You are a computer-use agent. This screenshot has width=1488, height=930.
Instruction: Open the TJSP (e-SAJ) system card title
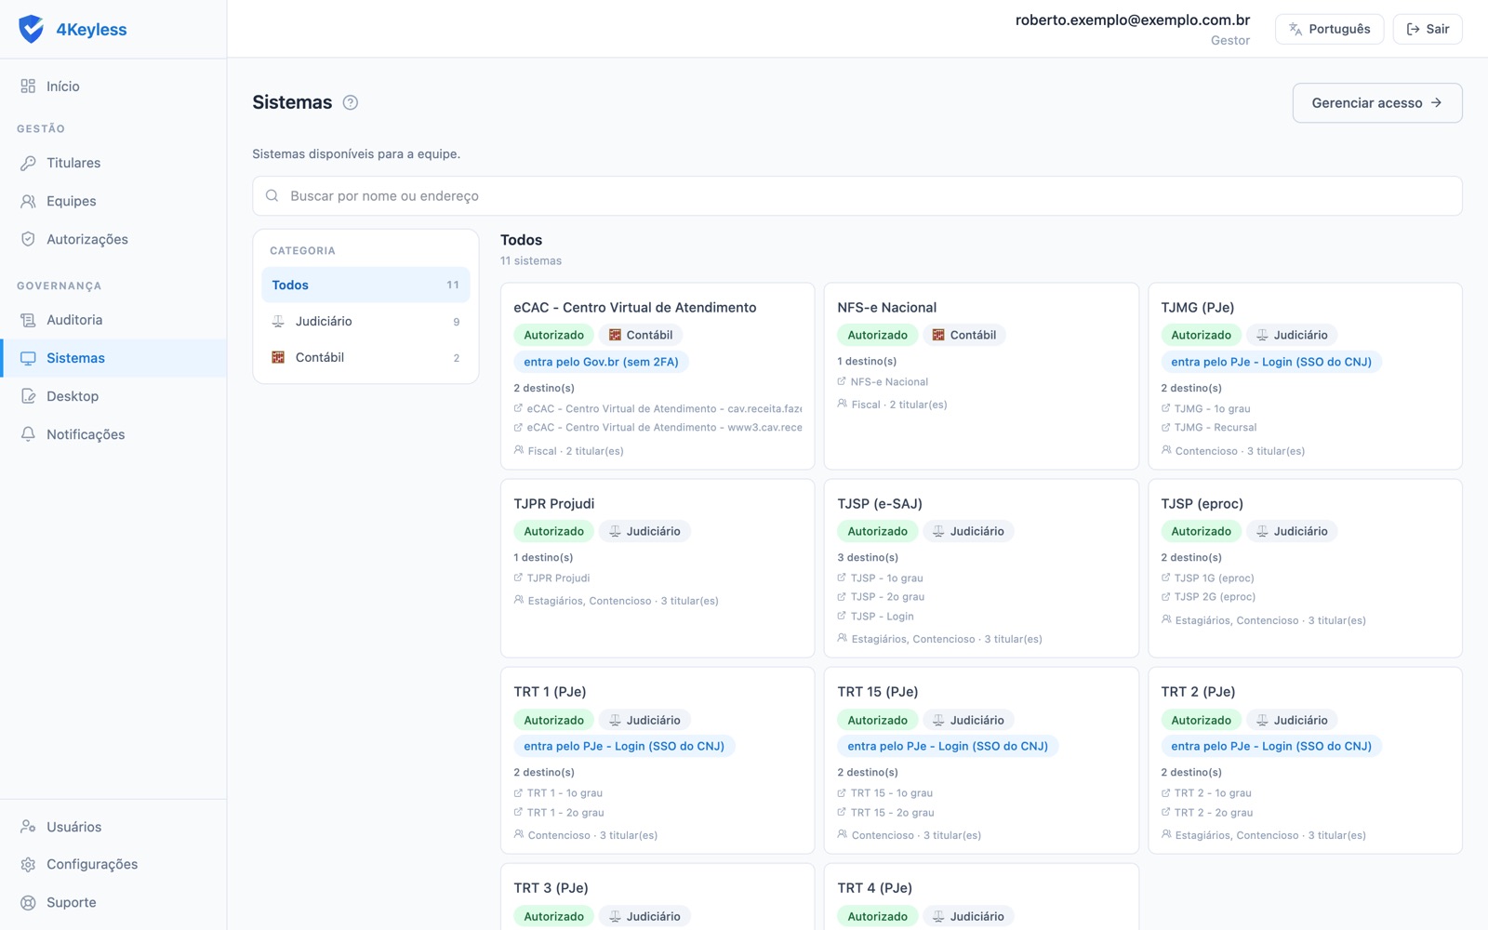pos(880,504)
